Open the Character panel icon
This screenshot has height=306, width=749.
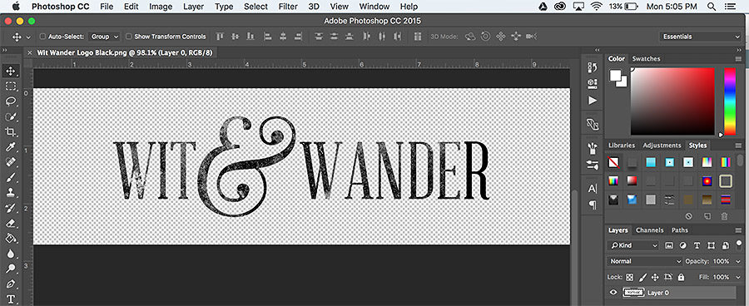pos(593,189)
